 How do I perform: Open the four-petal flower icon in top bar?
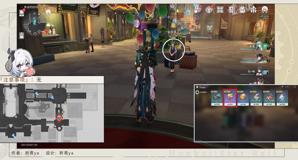(220, 9)
